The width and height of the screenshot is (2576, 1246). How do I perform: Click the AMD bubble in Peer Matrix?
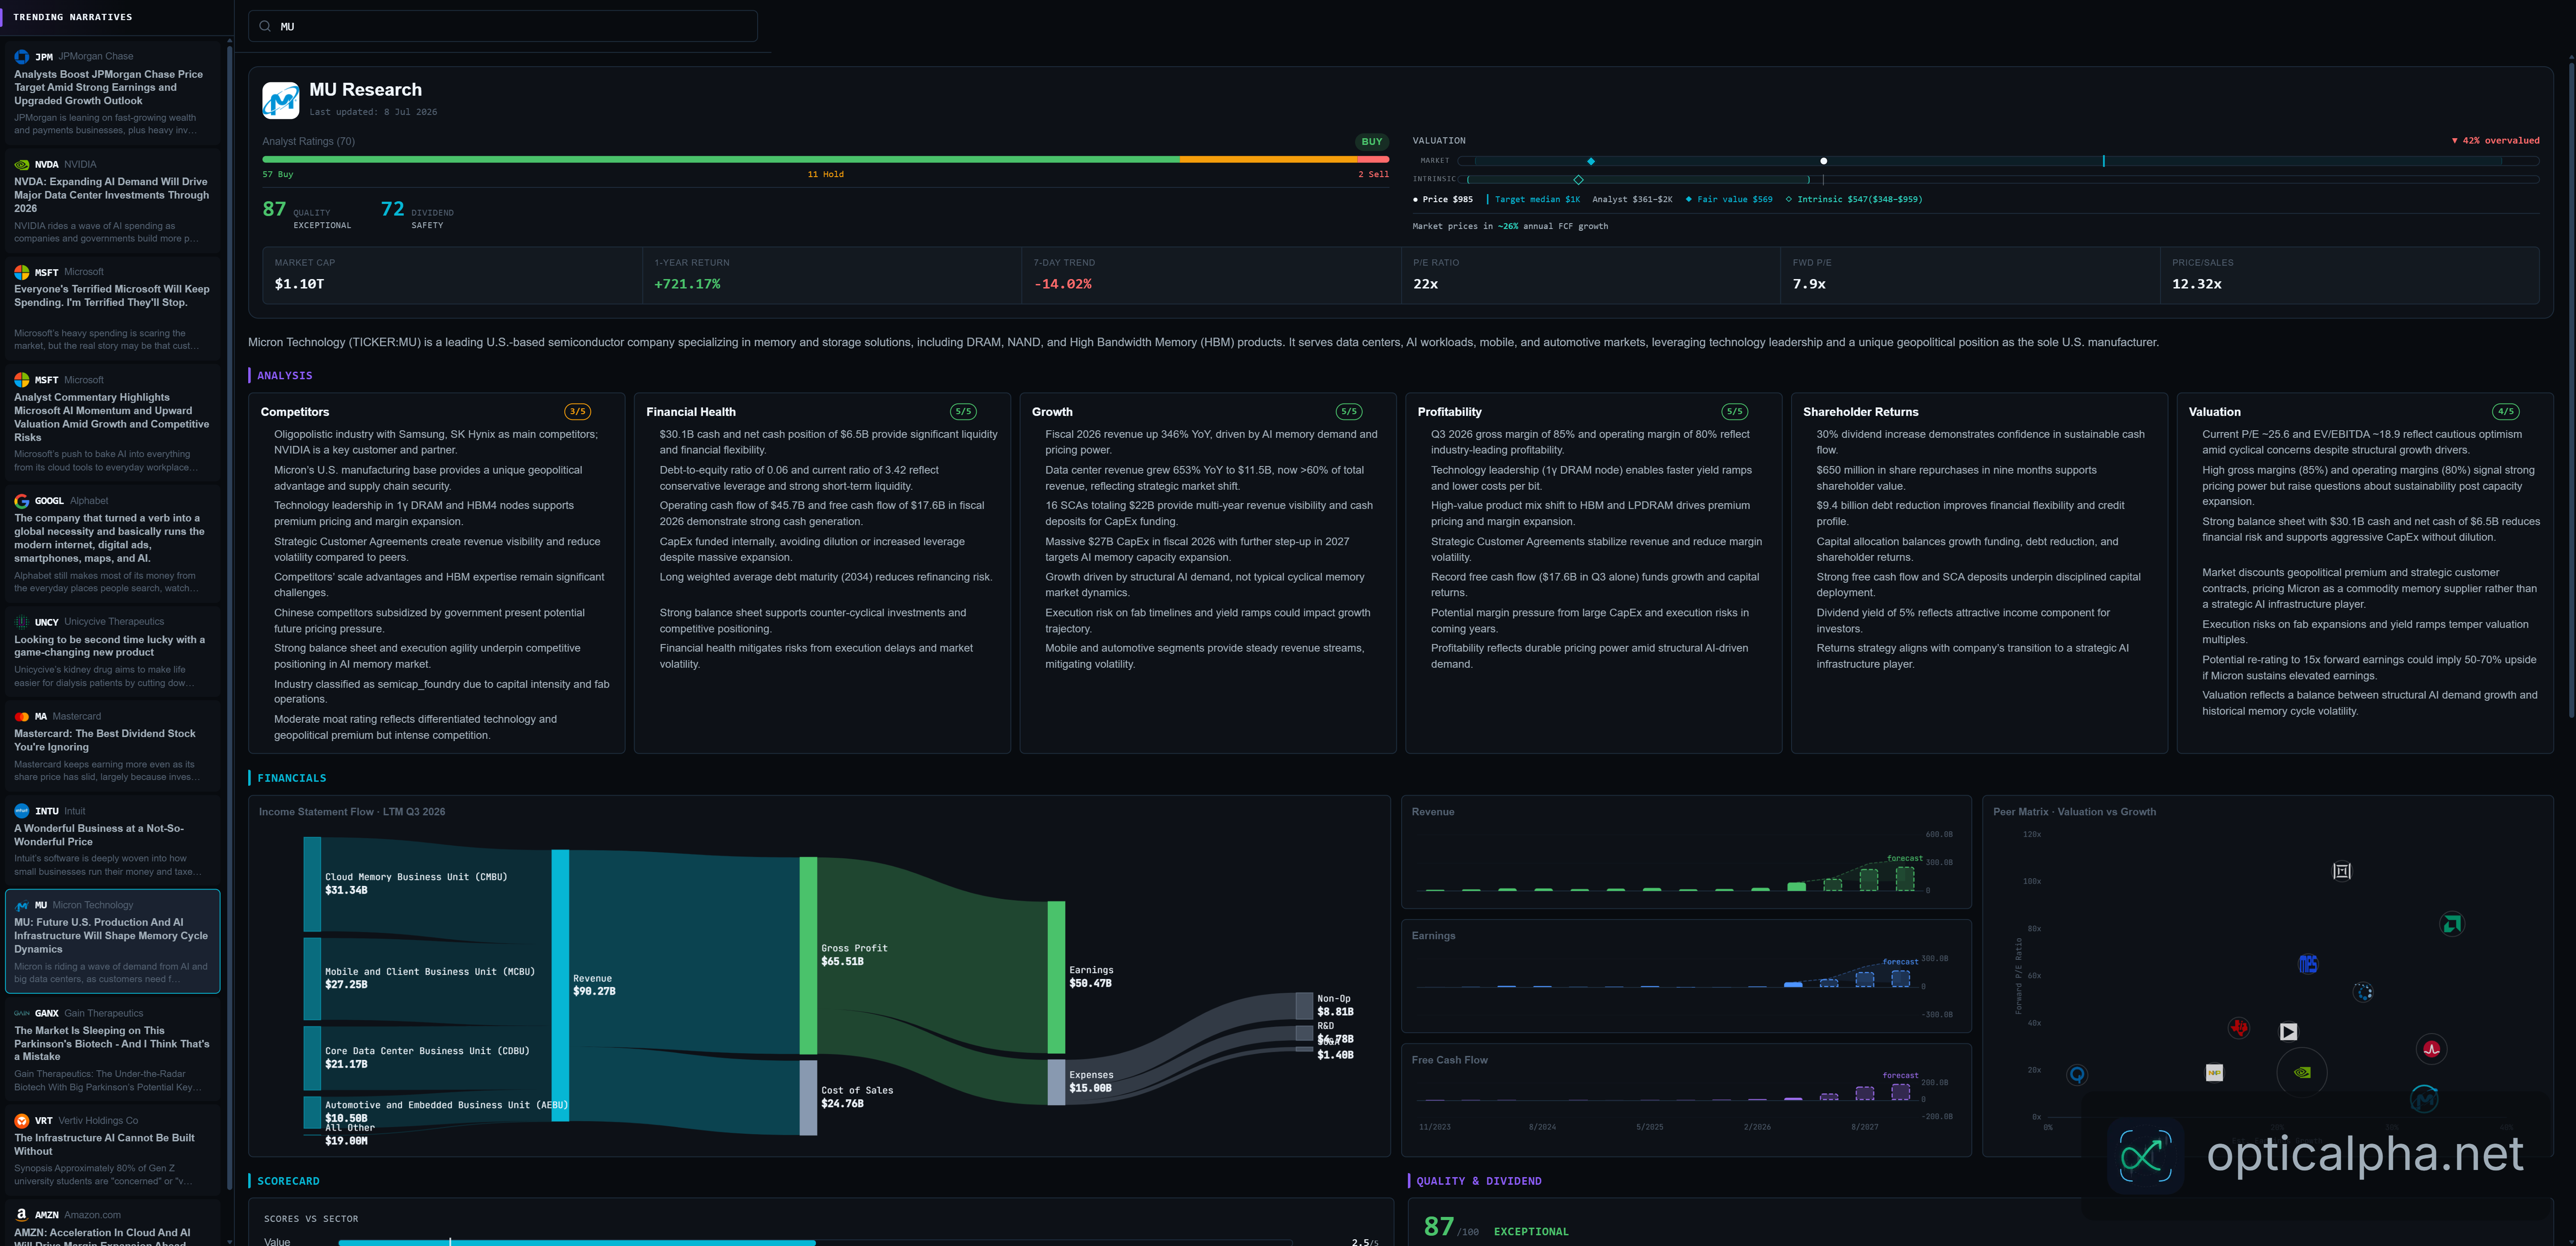(2452, 924)
